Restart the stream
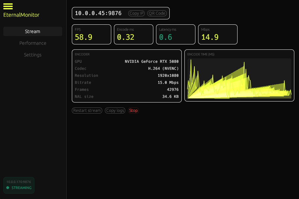The image size is (299, 199). pyautogui.click(x=87, y=111)
